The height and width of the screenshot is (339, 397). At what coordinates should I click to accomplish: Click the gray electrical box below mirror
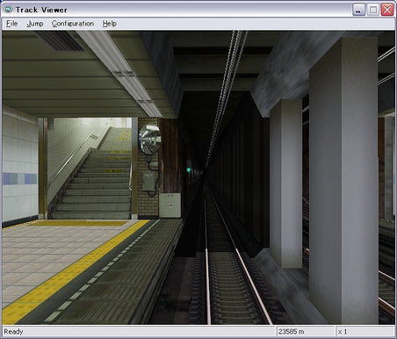tap(148, 181)
